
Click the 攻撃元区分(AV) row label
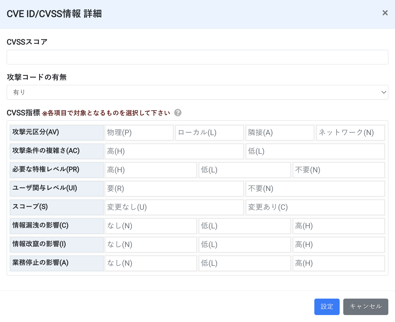pyautogui.click(x=57, y=133)
